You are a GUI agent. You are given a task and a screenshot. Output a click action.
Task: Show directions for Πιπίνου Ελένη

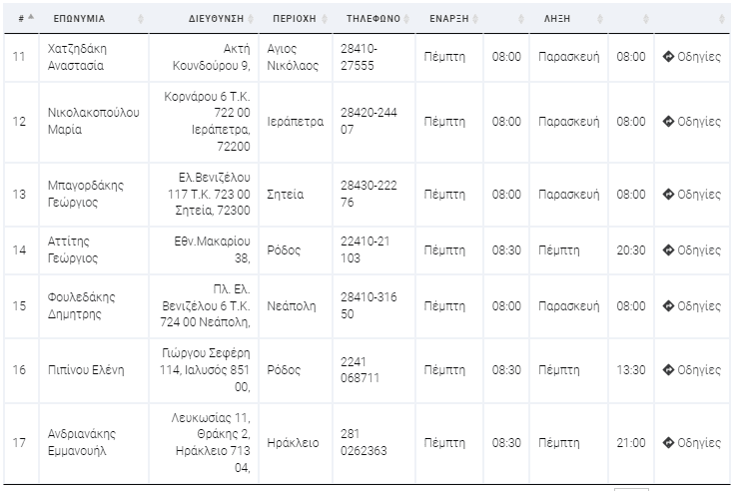[691, 369]
